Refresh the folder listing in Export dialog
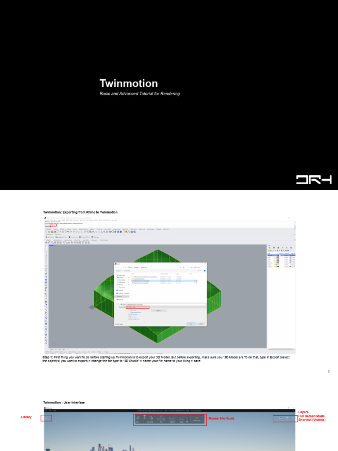The height and width of the screenshot is (451, 338). pos(184,267)
